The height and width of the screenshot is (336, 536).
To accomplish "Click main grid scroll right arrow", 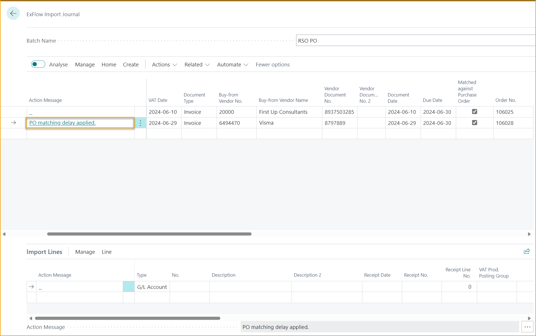I will point(529,234).
